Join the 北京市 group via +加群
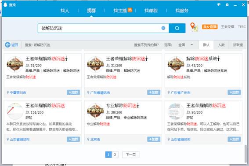Image resolution: width=249 pixels, height=166 pixels. [x=154, y=139]
